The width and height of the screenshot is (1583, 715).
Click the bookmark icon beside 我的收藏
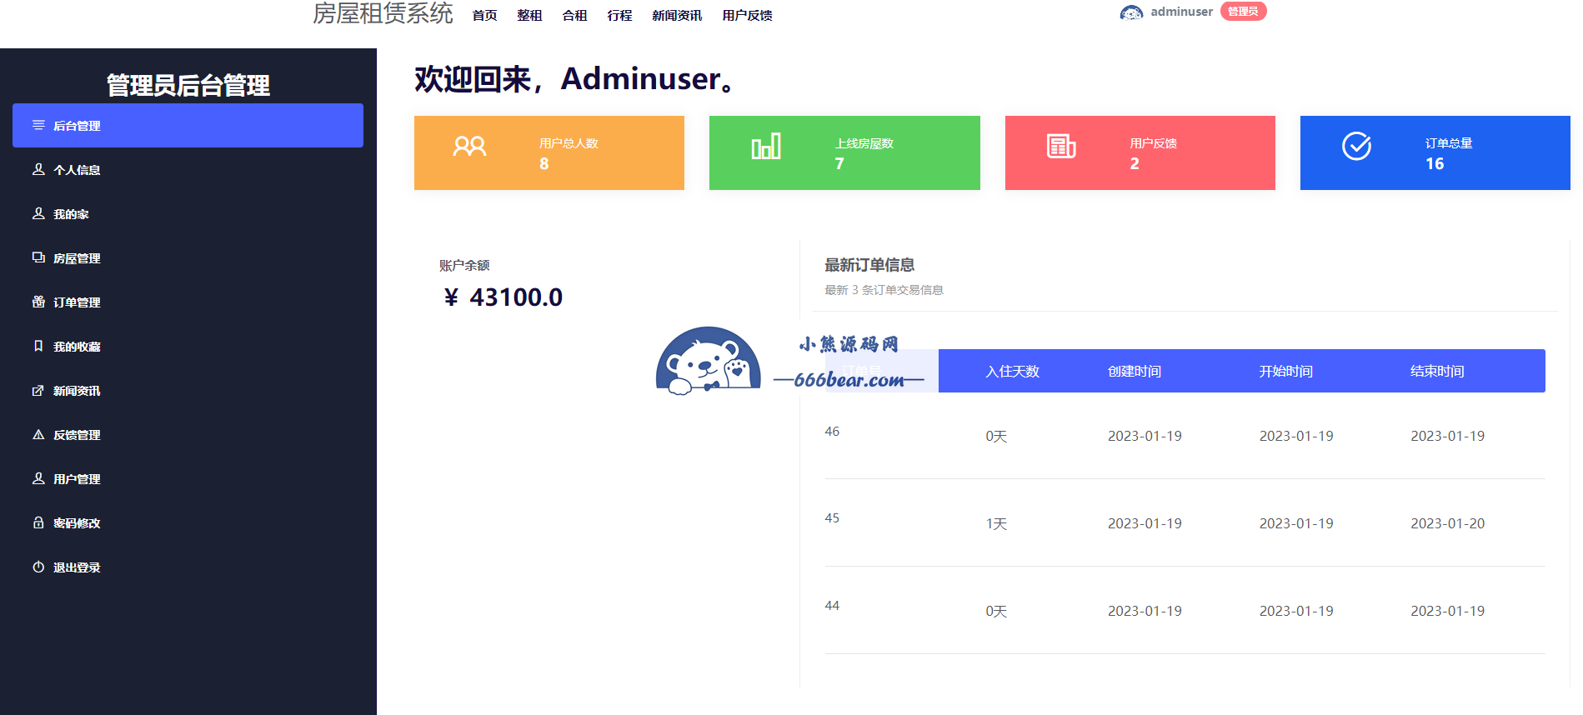(x=38, y=346)
